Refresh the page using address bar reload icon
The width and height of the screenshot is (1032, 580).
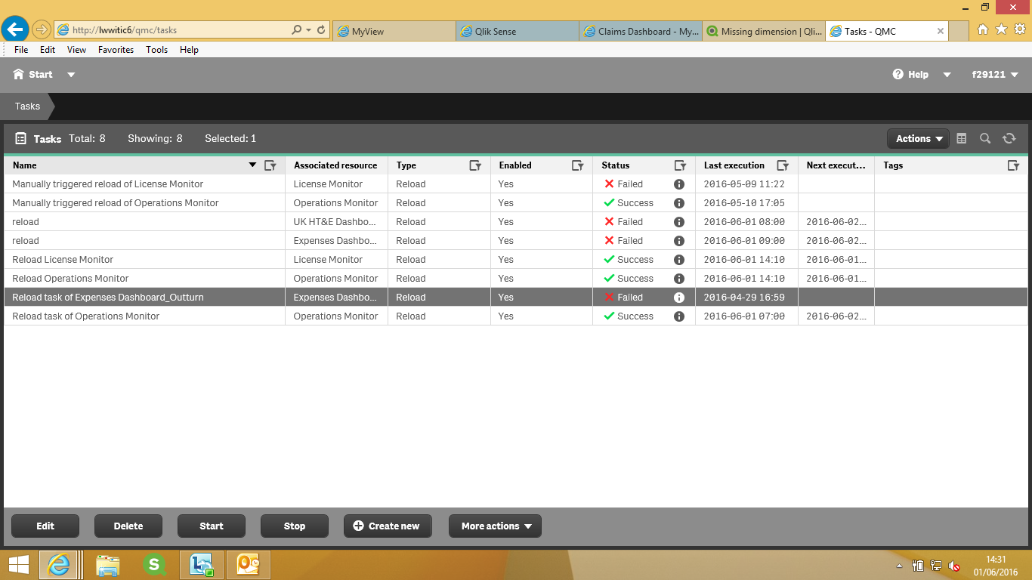(321, 30)
